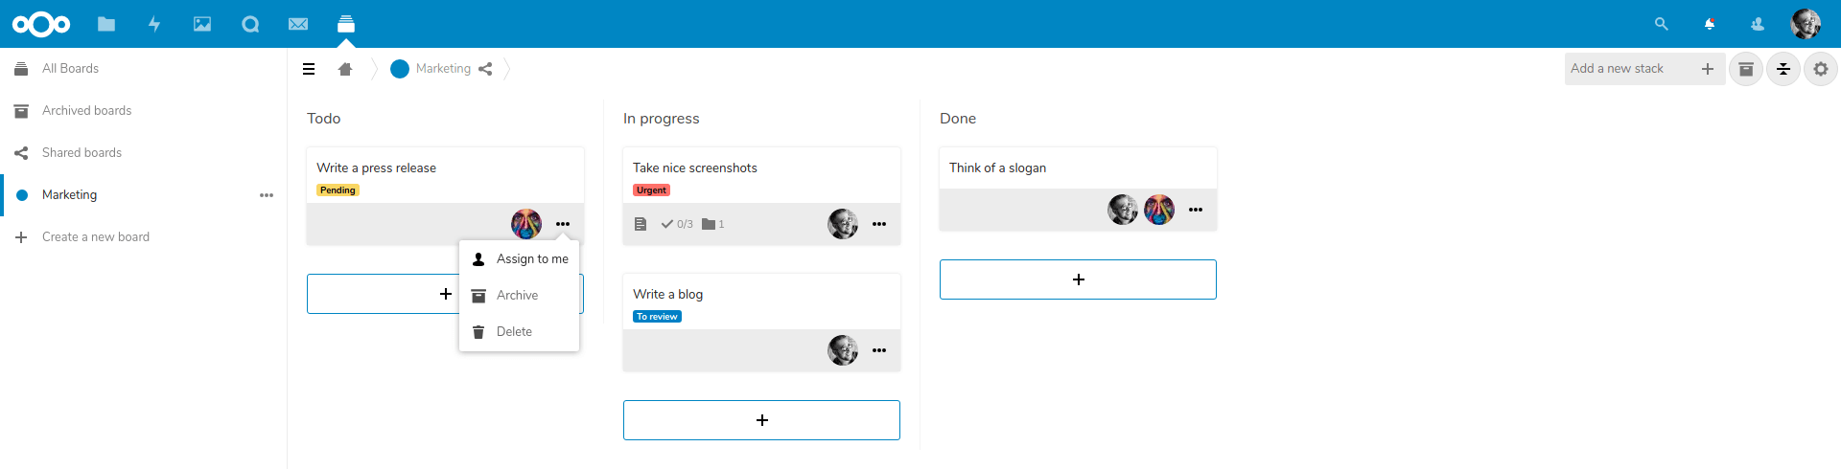
Task: Select the blue Marketing board color circle
Action: click(400, 69)
